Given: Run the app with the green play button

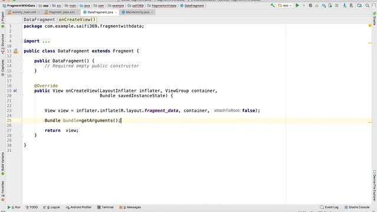Looking at the screenshot, I should (x=297, y=5).
